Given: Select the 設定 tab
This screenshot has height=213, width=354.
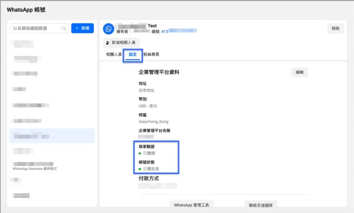Looking at the screenshot, I should click(x=132, y=55).
